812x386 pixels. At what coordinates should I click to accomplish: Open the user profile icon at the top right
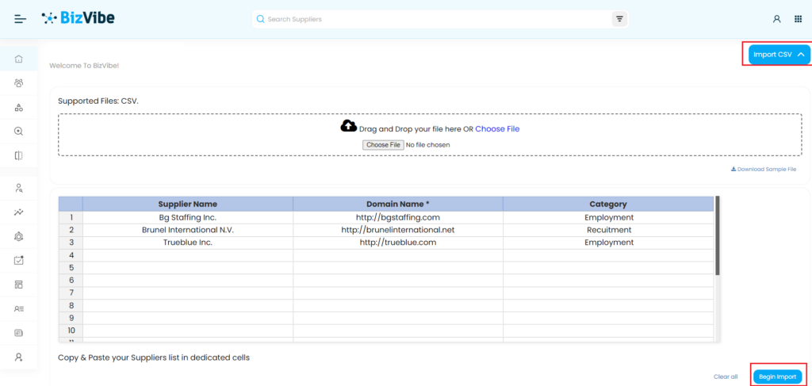pyautogui.click(x=776, y=19)
